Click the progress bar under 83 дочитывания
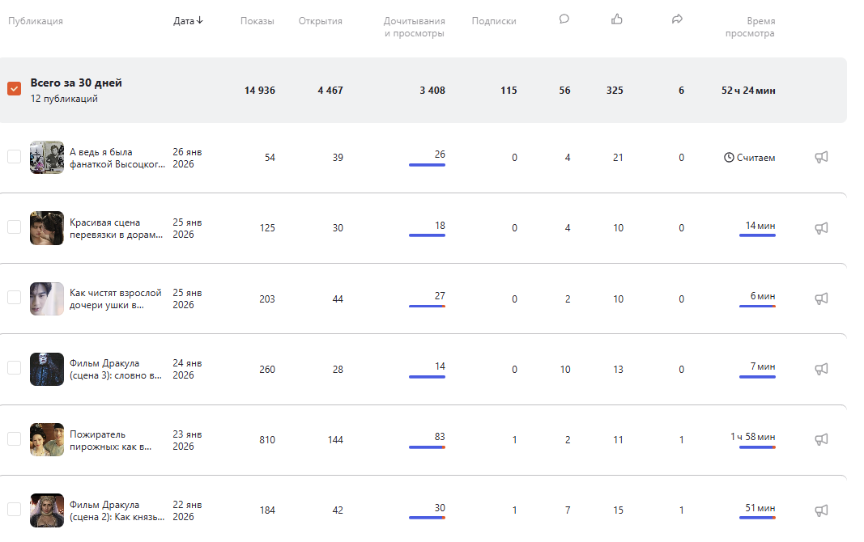The width and height of the screenshot is (864, 542). 427,447
